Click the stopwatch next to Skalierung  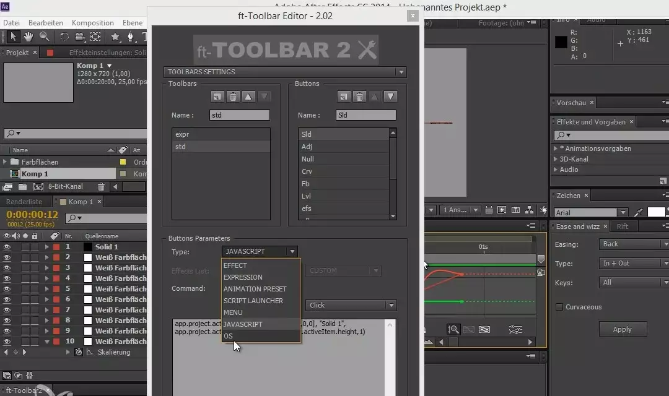tap(79, 352)
